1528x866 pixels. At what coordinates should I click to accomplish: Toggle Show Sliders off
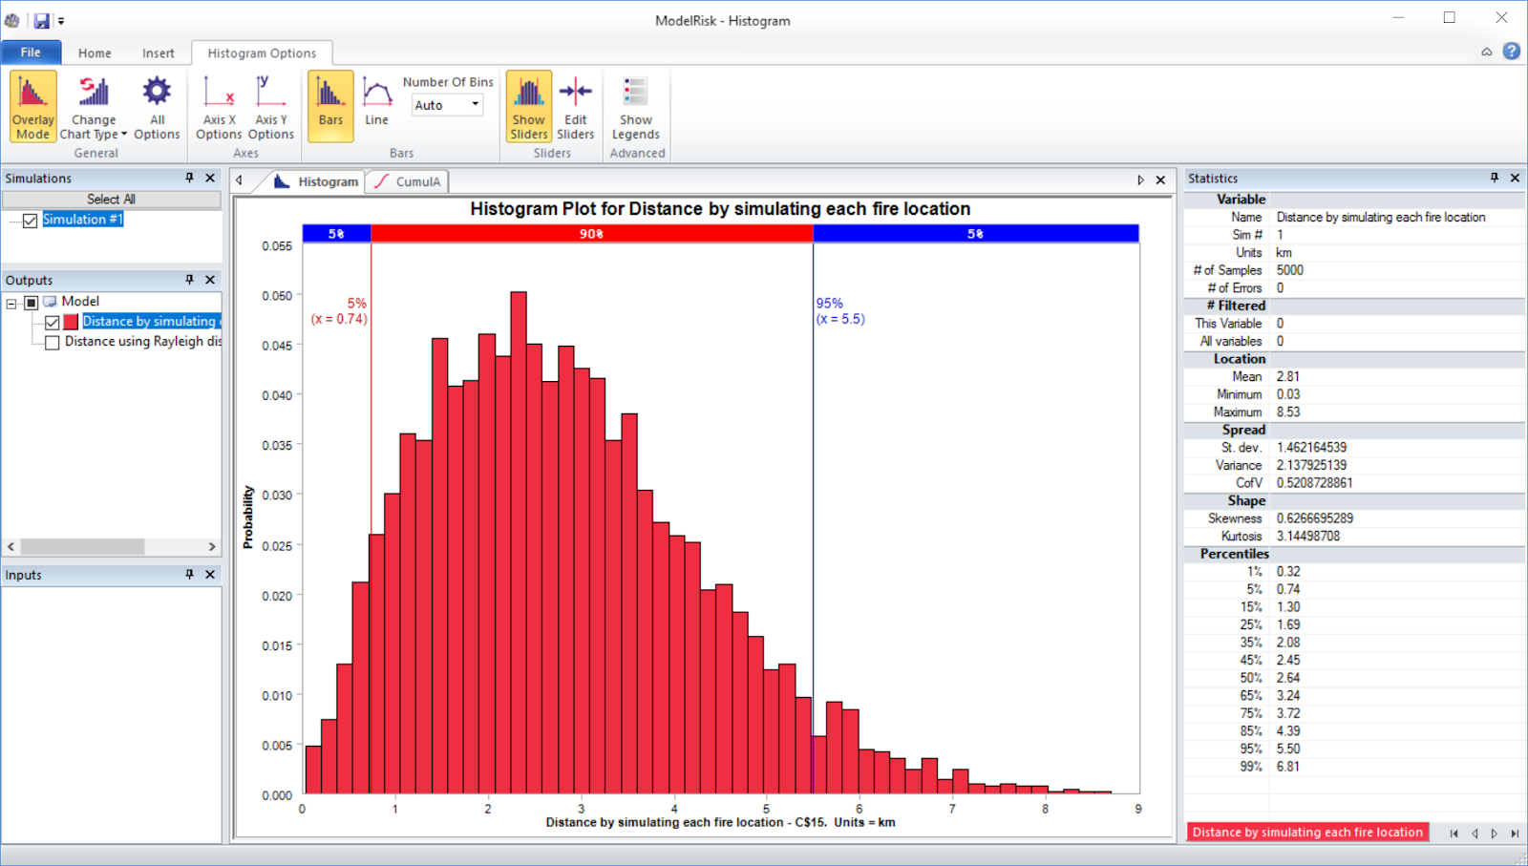[x=528, y=105]
